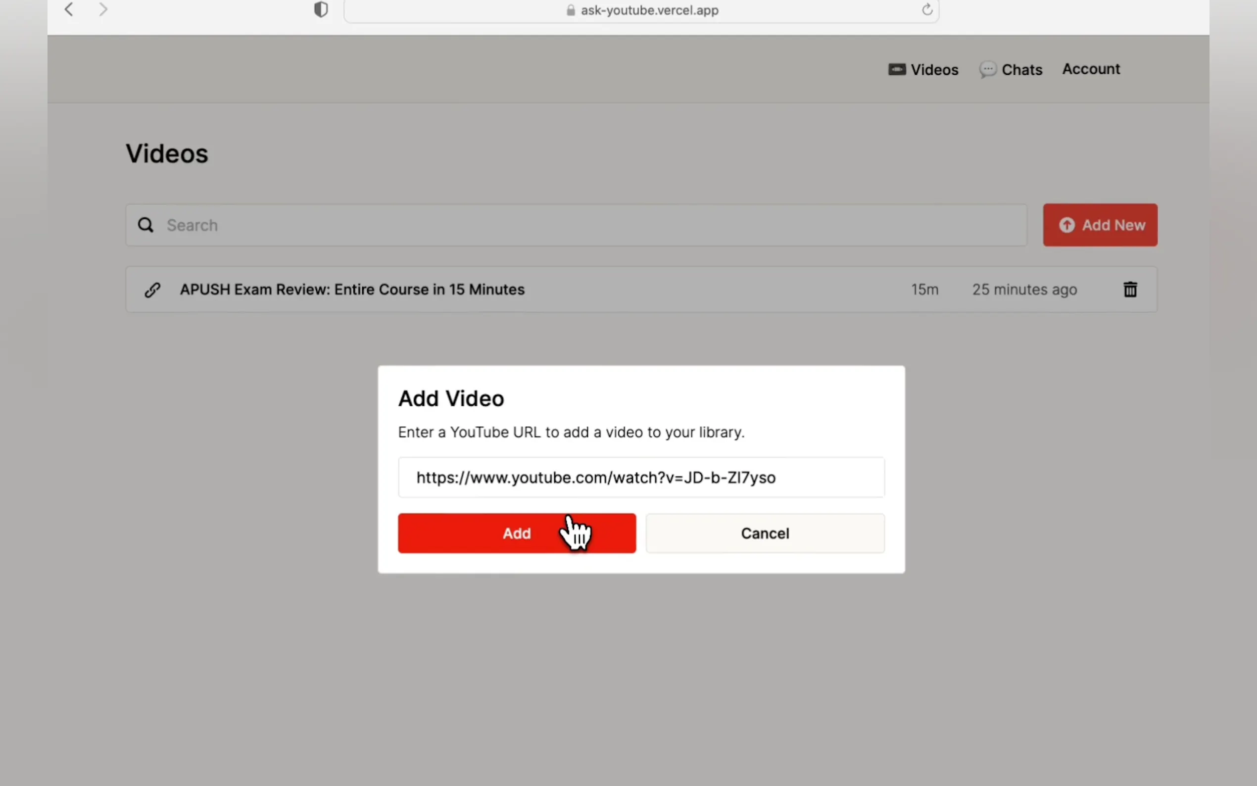This screenshot has height=786, width=1257.
Task: Cancel the Add Video dialog
Action: click(765, 533)
